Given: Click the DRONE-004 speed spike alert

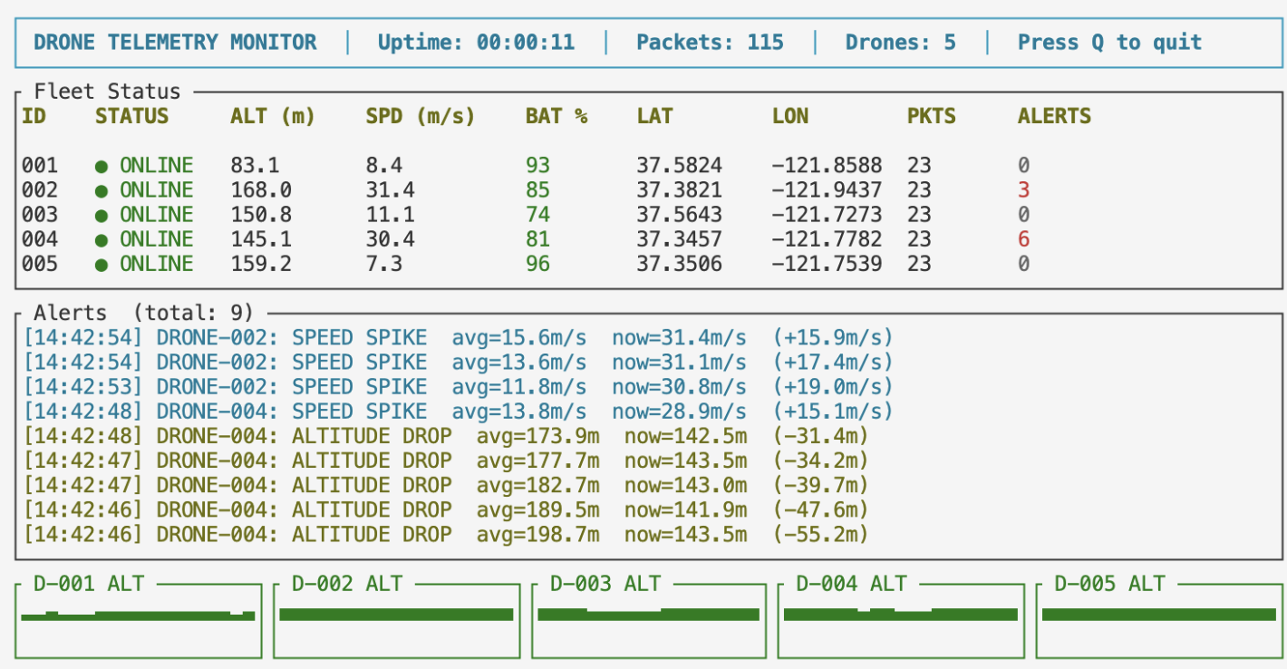Looking at the screenshot, I should coord(458,412).
